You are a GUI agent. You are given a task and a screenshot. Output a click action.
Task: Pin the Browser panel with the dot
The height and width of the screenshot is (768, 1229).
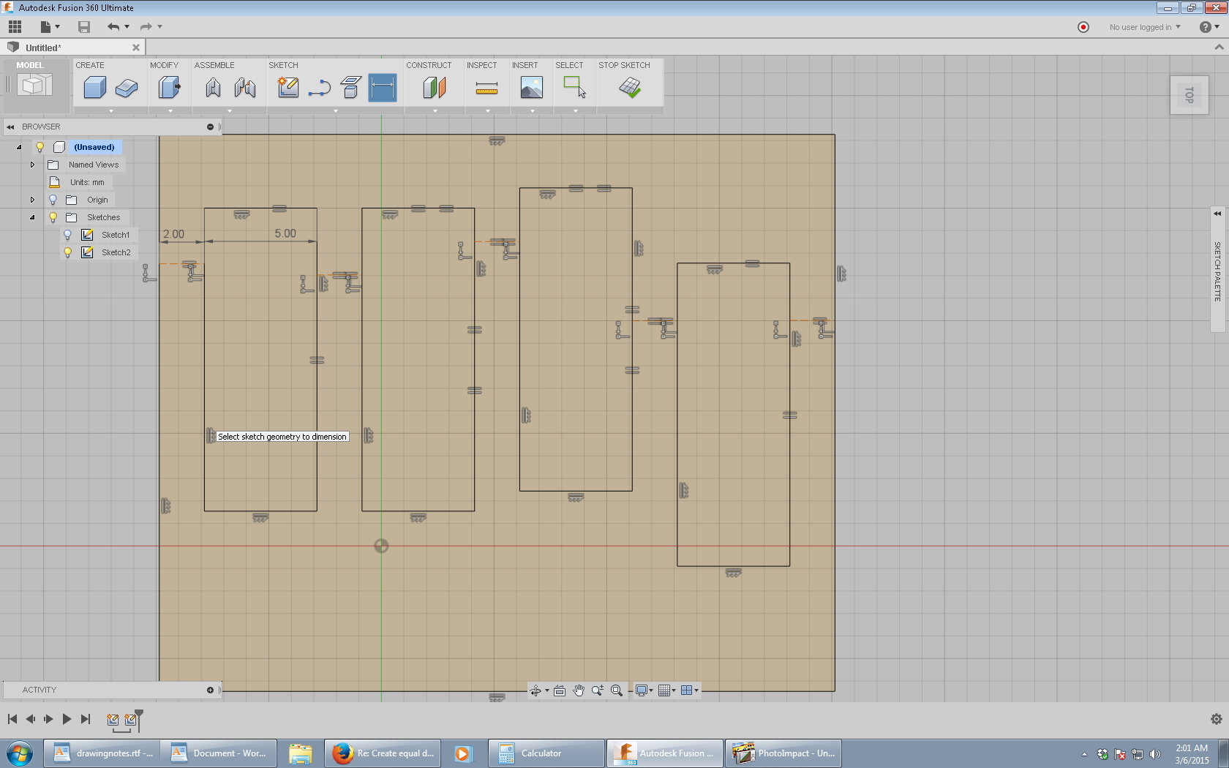point(210,127)
